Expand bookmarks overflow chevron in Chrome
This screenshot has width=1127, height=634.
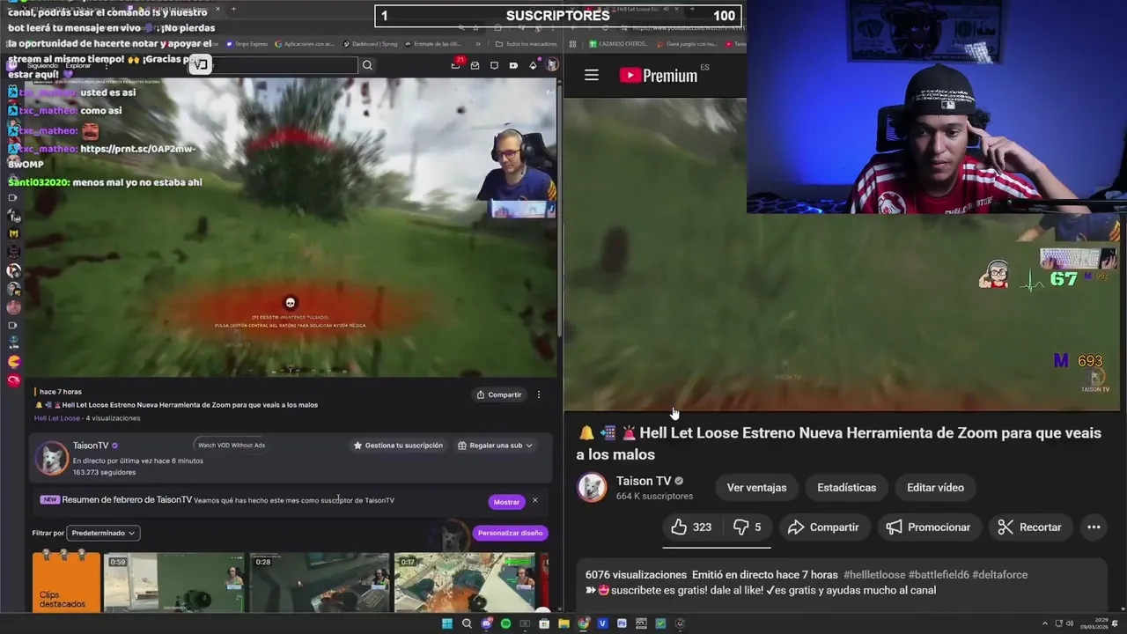coord(478,44)
